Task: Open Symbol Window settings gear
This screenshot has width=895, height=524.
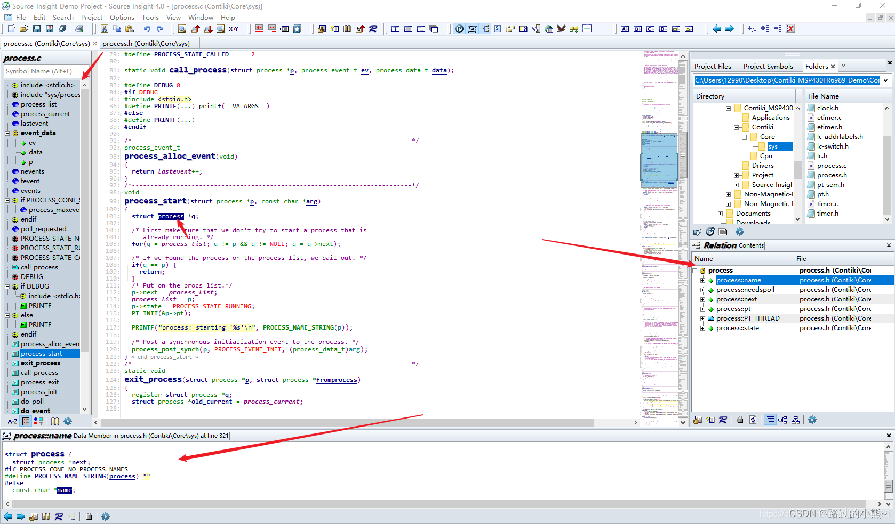Action: click(68, 421)
